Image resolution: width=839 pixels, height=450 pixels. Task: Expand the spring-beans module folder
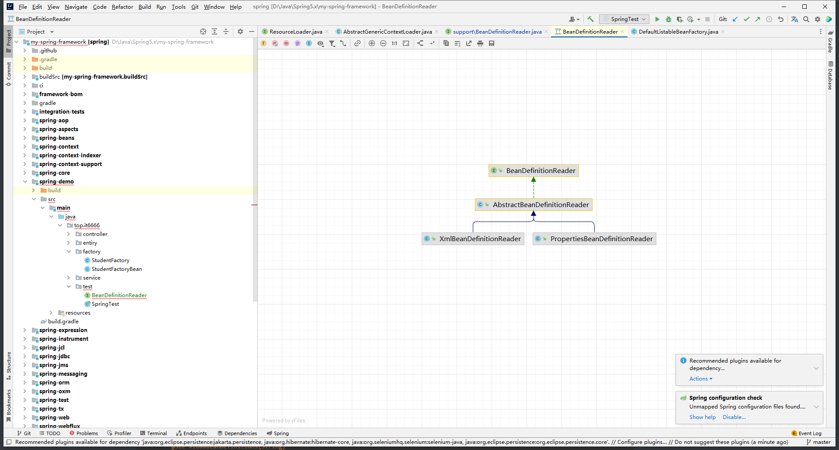tap(25, 138)
